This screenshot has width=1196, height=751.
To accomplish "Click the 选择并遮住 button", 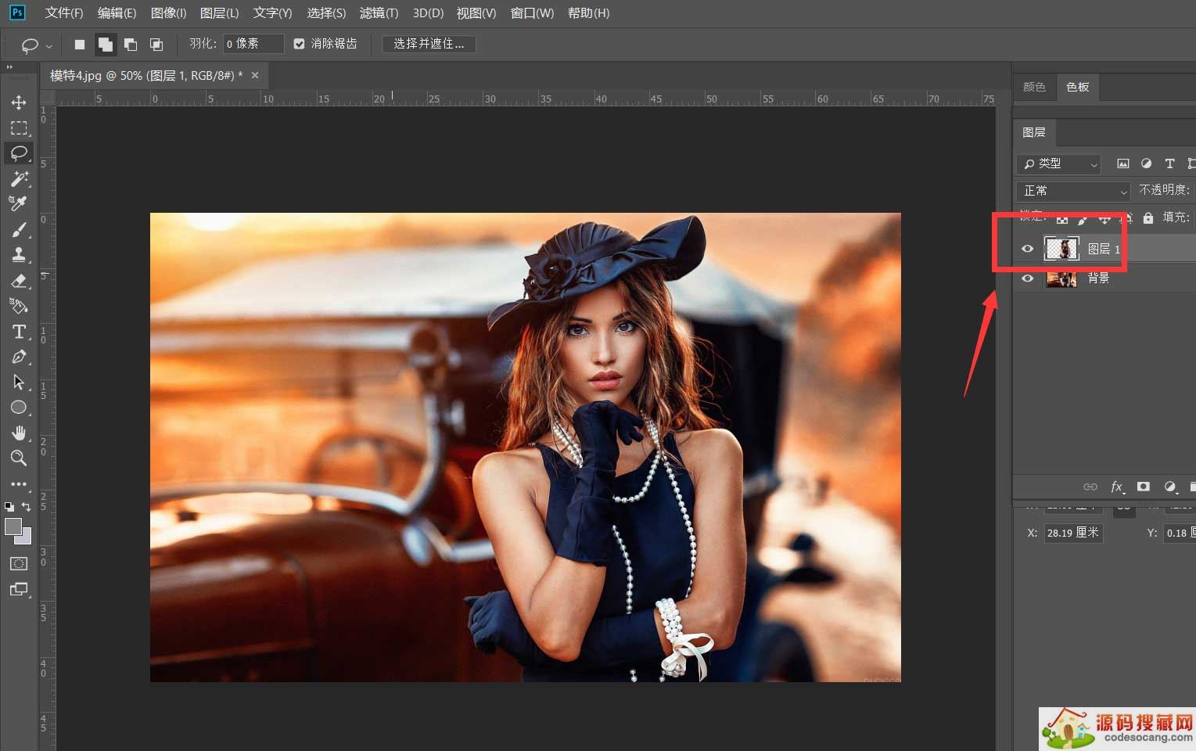I will tap(429, 44).
